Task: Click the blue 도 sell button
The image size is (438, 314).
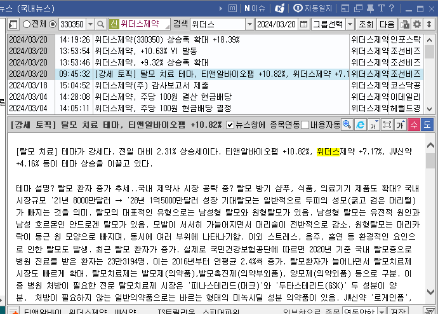Action: (427, 125)
